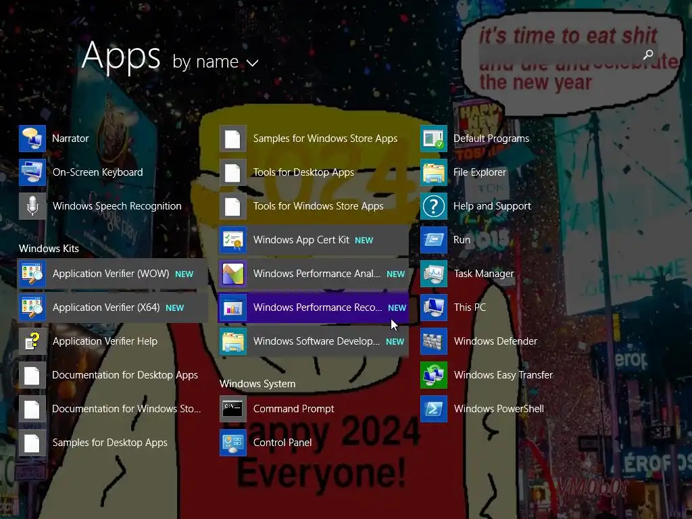Launch Windows Easy Transfer icon
This screenshot has height=519, width=692.
[x=433, y=375]
